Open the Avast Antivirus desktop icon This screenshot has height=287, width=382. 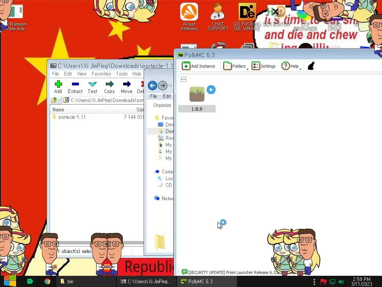189,16
